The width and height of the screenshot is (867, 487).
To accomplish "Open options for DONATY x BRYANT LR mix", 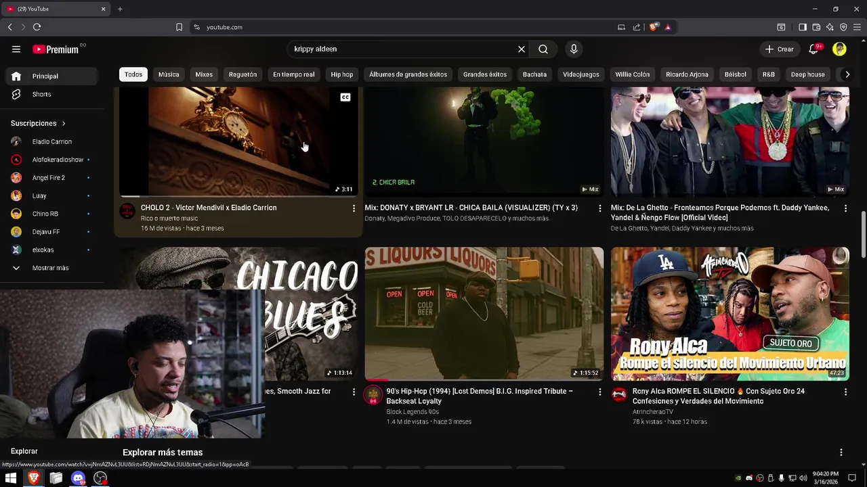I will pos(599,208).
